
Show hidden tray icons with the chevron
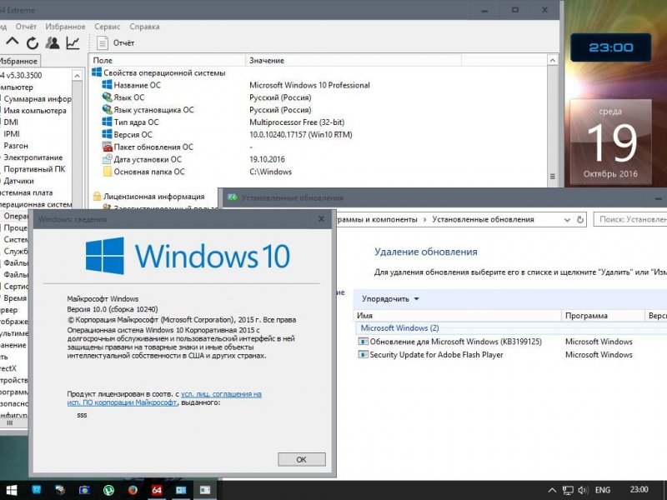point(552,490)
